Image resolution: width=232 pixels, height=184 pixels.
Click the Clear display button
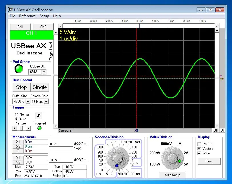click(209, 161)
